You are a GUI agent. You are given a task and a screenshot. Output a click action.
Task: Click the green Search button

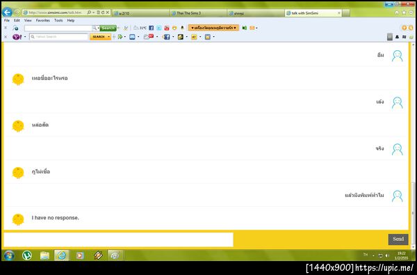108,28
